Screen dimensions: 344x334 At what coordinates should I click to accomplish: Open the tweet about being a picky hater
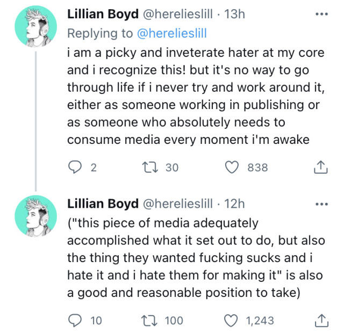tap(193, 96)
